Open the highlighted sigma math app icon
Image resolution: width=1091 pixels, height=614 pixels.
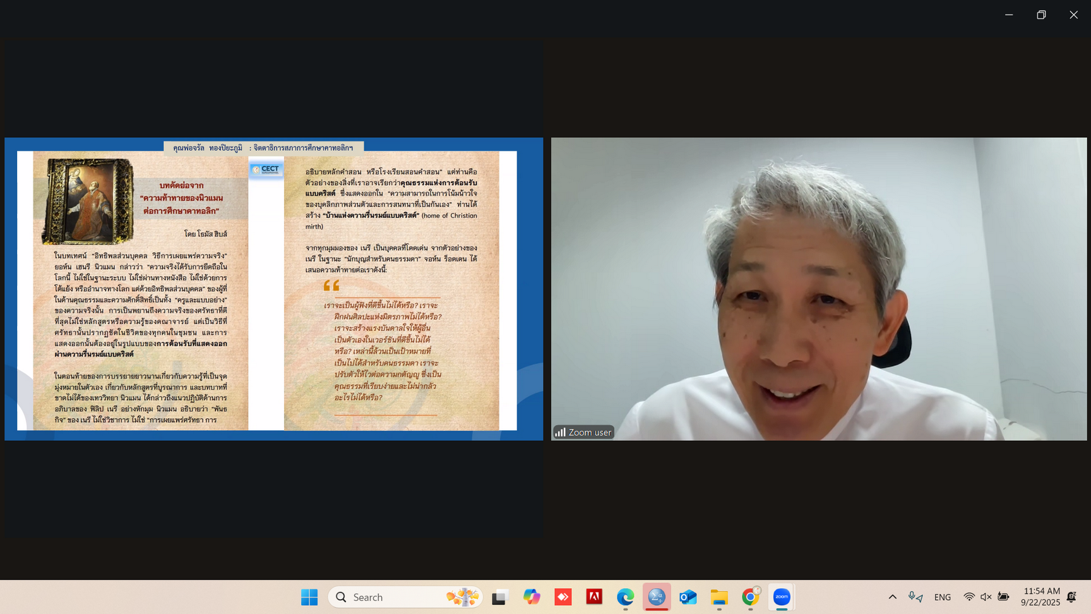point(657,597)
